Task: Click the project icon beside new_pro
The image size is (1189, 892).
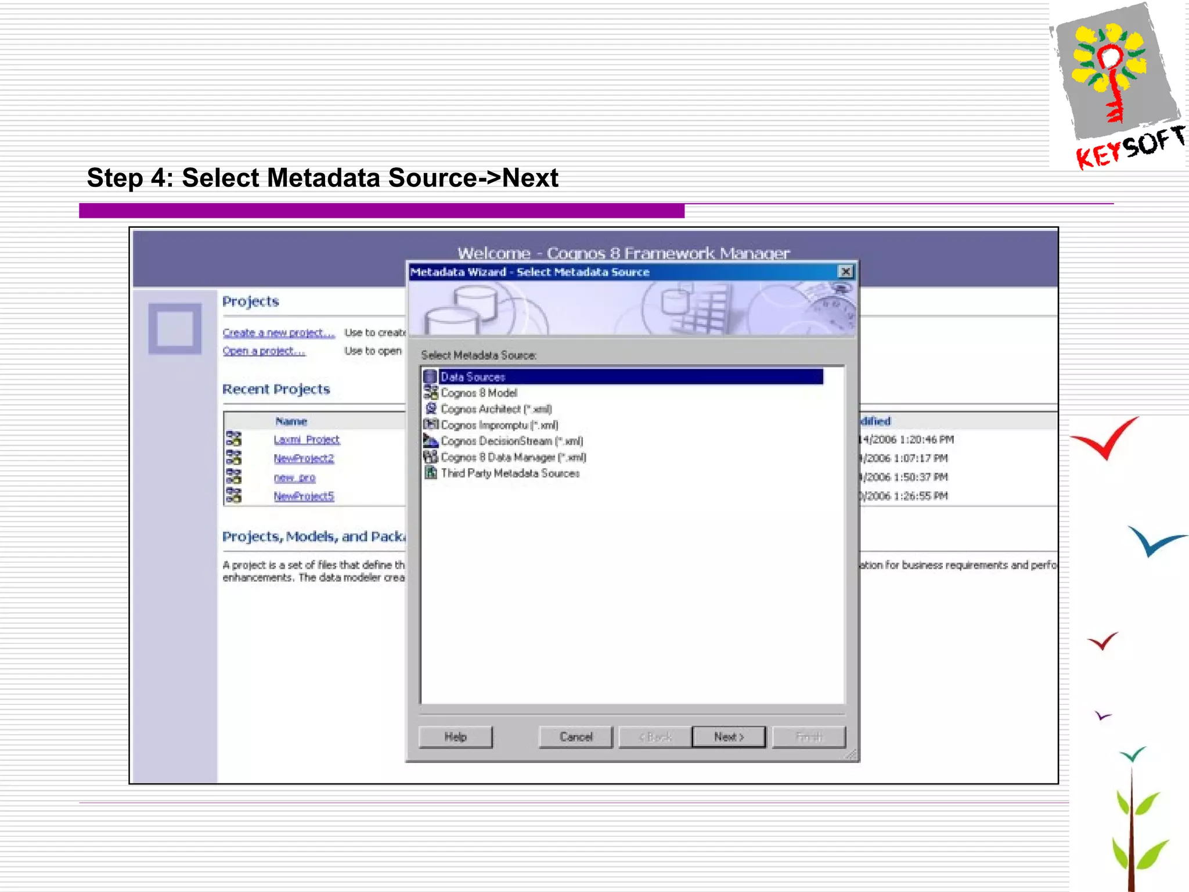Action: (x=233, y=477)
